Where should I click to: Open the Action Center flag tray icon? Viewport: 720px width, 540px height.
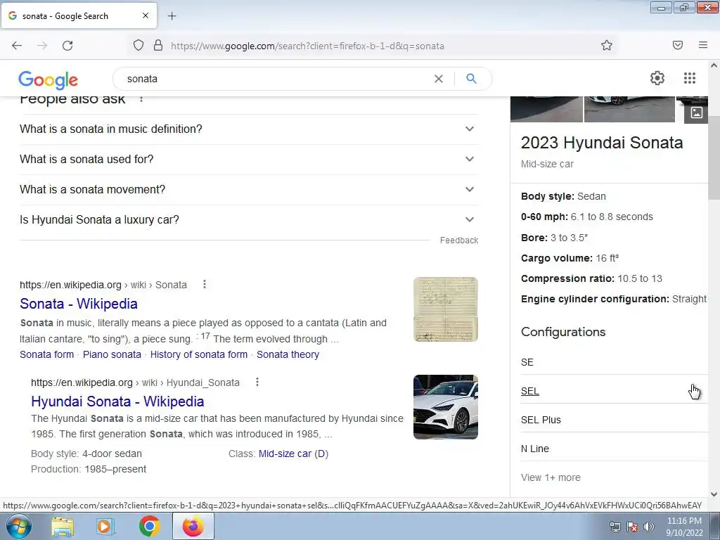coord(632,527)
